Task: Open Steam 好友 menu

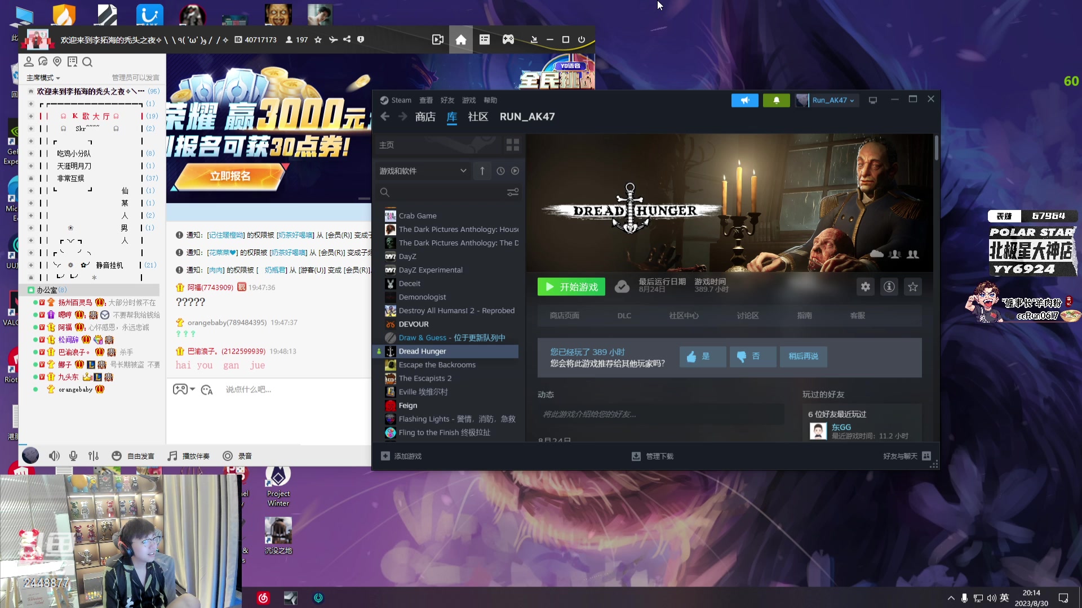Action: click(x=447, y=100)
